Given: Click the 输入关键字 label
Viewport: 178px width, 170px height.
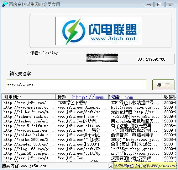Looking at the screenshot, I should [20, 73].
